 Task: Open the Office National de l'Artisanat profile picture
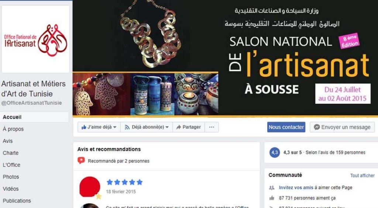35,39
